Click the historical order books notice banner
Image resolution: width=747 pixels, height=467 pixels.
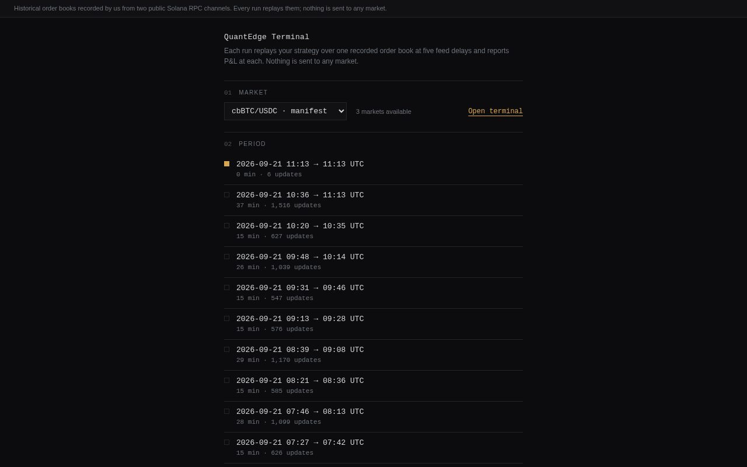click(373, 9)
